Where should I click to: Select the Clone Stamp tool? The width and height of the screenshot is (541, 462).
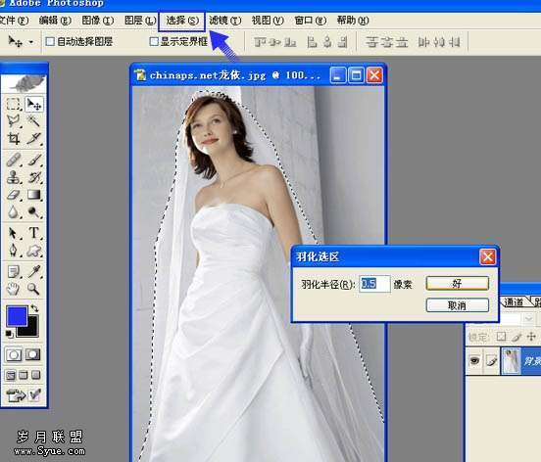[14, 177]
